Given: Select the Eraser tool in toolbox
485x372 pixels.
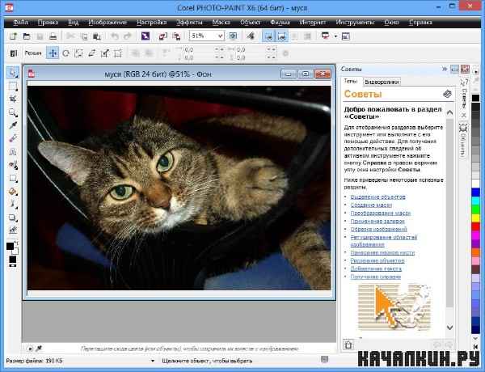Looking at the screenshot, I should [x=13, y=138].
